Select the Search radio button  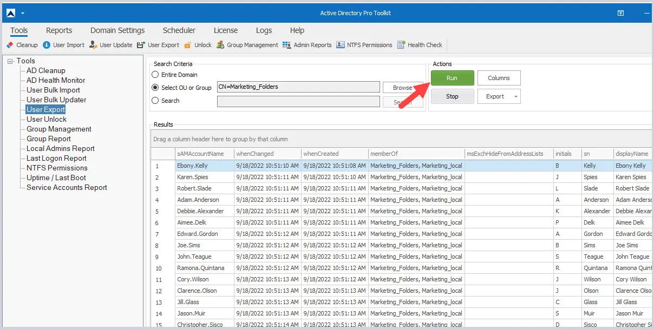(x=155, y=101)
